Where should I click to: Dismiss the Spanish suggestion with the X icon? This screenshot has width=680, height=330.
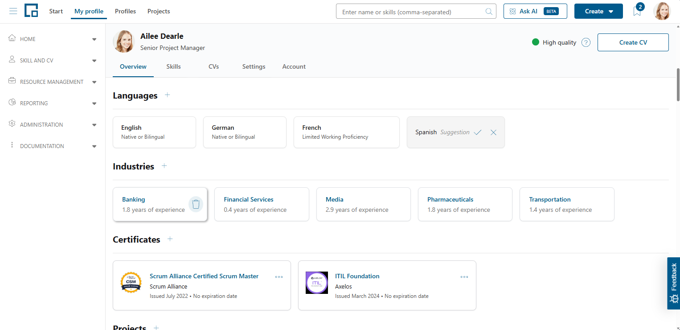tap(493, 132)
